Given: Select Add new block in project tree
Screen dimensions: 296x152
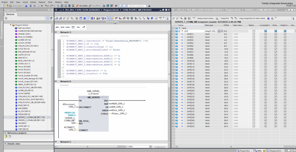Looking at the screenshot, I should tap(24, 28).
